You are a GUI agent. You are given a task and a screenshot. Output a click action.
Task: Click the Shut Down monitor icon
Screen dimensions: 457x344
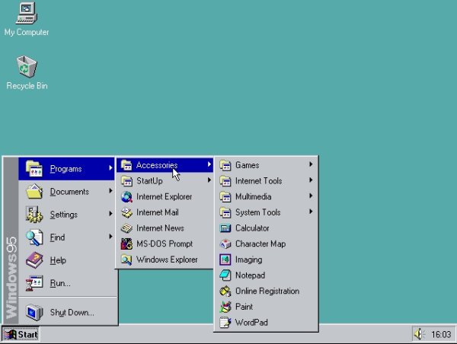point(34,312)
